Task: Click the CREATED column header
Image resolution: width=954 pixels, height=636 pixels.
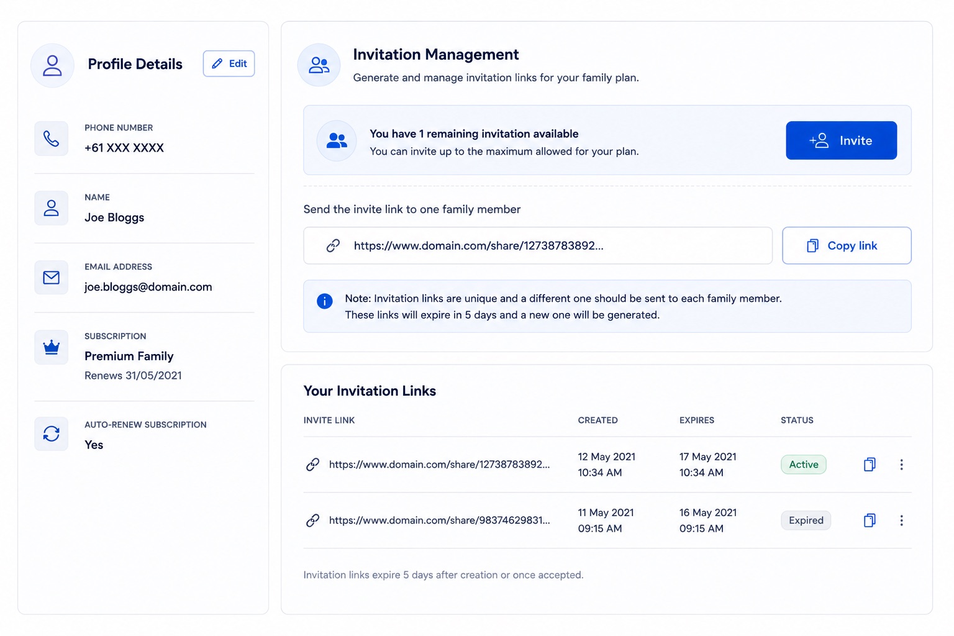Action: [598, 420]
